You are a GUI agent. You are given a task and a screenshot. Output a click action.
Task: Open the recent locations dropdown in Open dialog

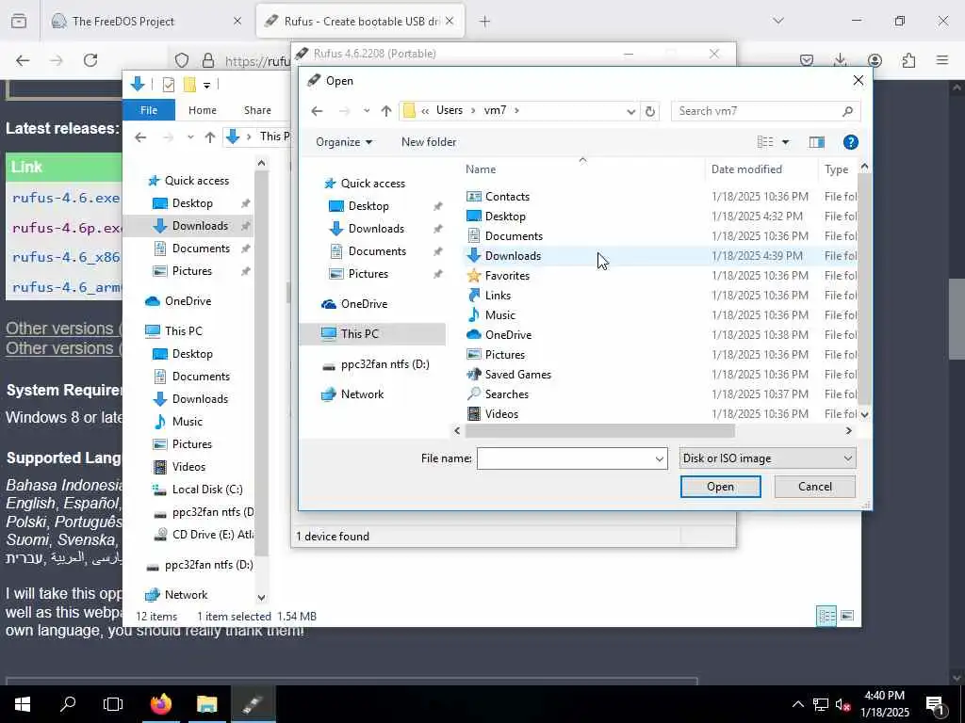367,111
